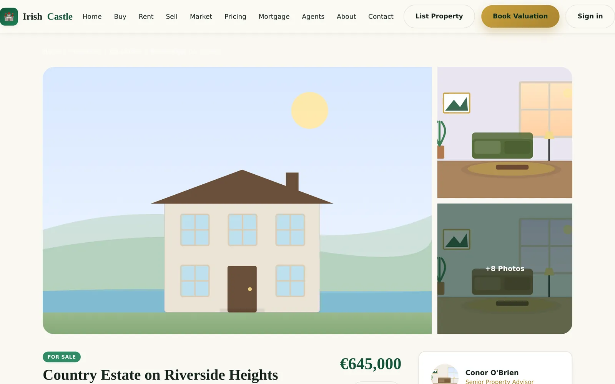The height and width of the screenshot is (384, 615).
Task: Click the Book Valuation button
Action: pos(520,17)
